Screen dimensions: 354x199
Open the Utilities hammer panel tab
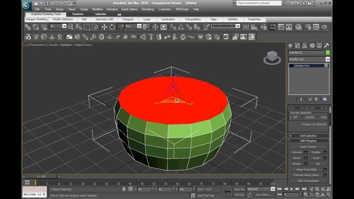click(x=326, y=45)
